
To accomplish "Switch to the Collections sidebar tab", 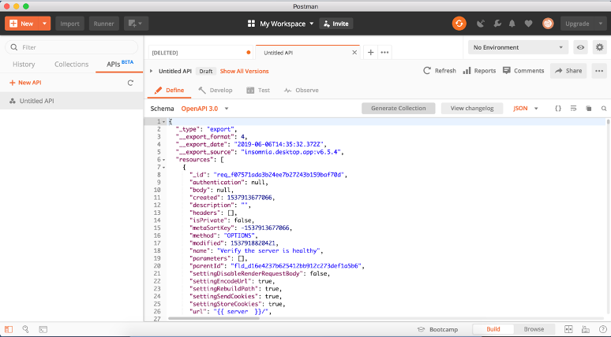I will point(71,64).
